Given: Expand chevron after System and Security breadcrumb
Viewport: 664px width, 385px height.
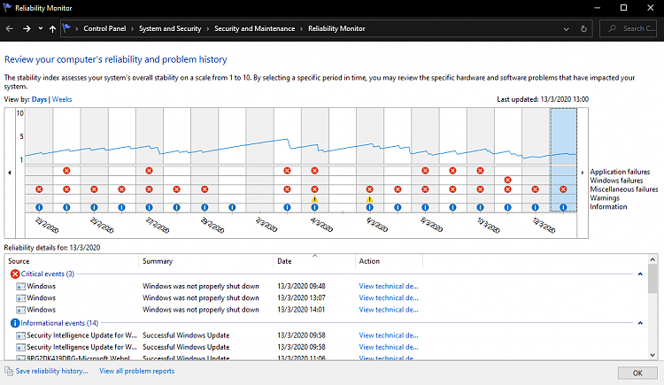Looking at the screenshot, I should (x=207, y=29).
